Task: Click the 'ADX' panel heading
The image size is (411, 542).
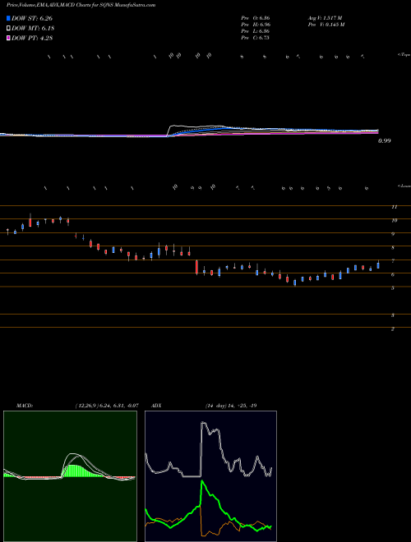Action: coord(156,406)
